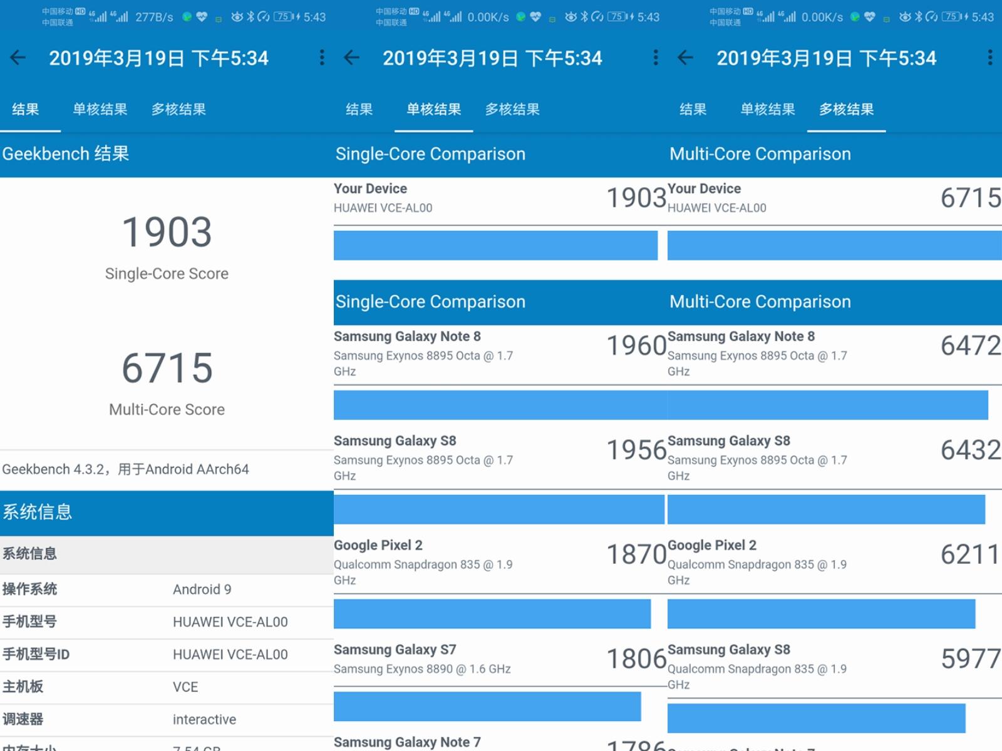
Task: Tap the 1903 Single-Core Score on left screen
Action: (x=167, y=233)
